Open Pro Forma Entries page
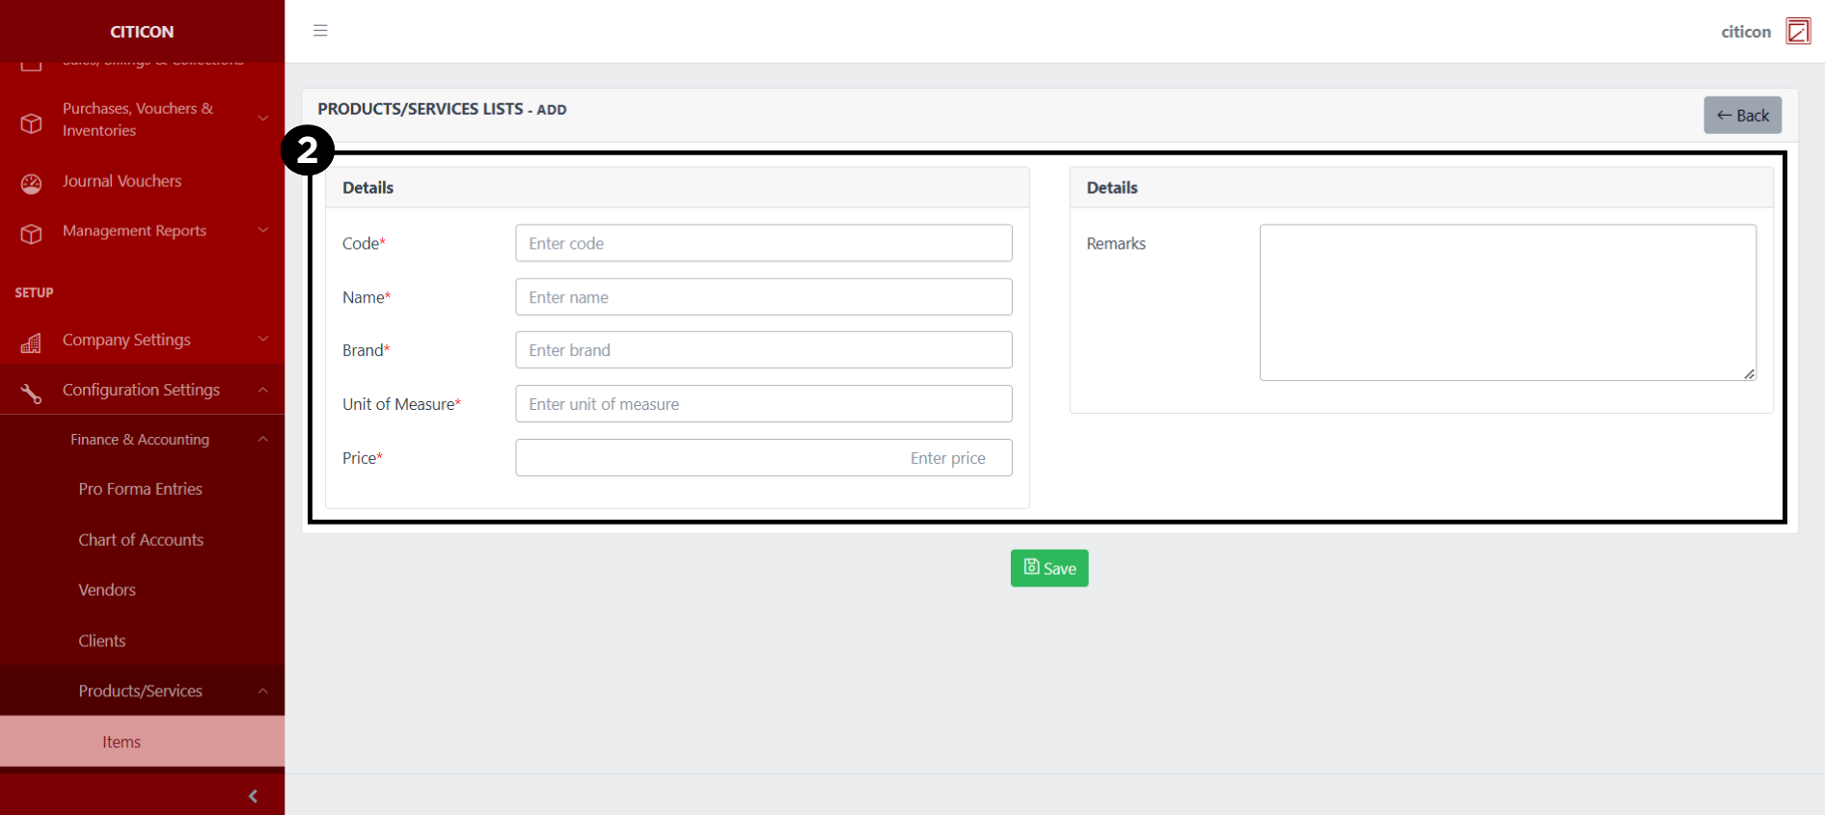This screenshot has height=815, width=1825. click(141, 489)
